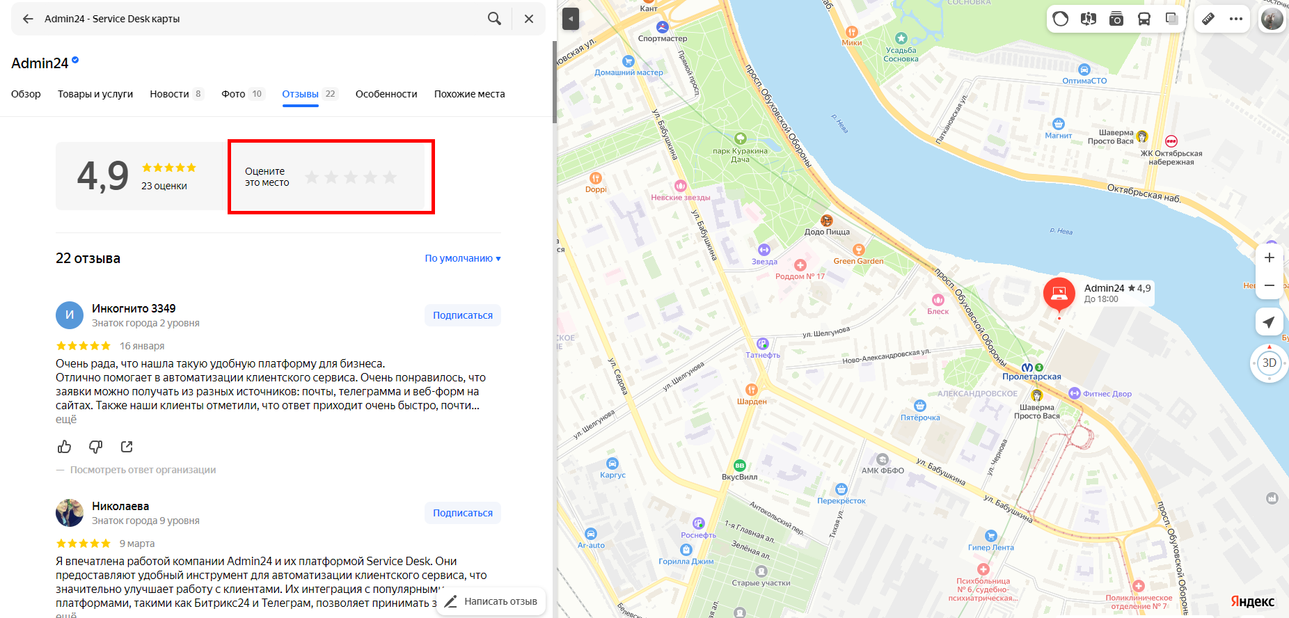The image size is (1289, 618).
Task: Expand Инкогнито 3349 review with ещё
Action: (66, 420)
